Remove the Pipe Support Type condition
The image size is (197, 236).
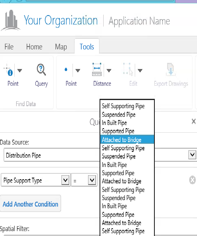192,180
